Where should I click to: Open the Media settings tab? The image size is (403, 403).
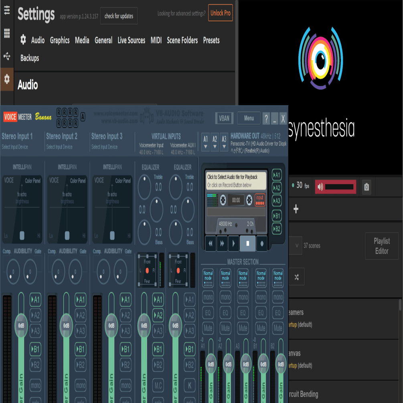coord(82,41)
